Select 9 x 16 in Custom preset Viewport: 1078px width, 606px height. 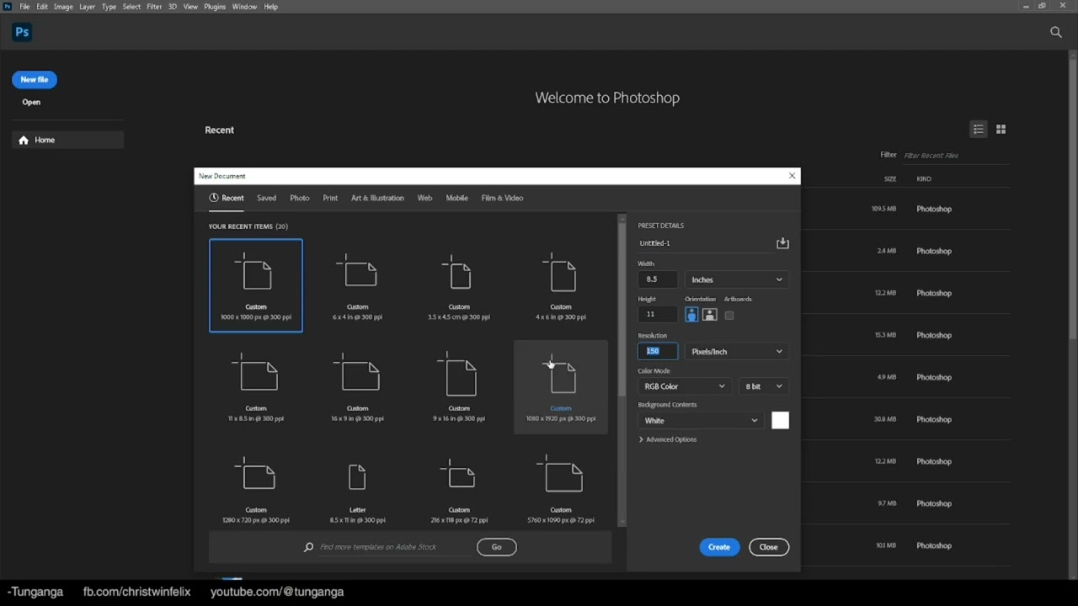(x=459, y=387)
